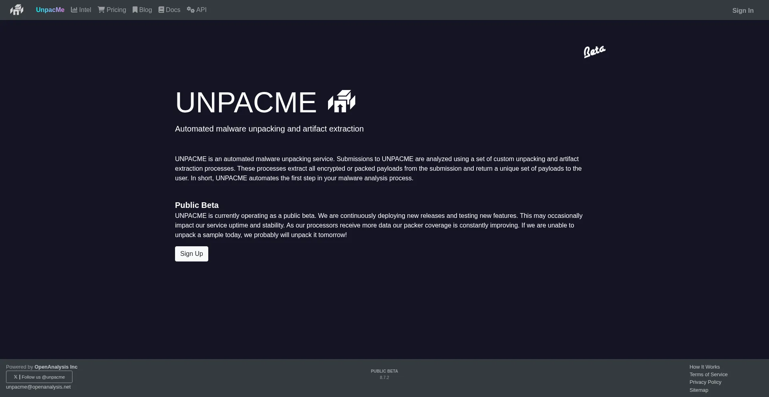Click the handwritten Beta badge
The height and width of the screenshot is (397, 769).
(594, 52)
